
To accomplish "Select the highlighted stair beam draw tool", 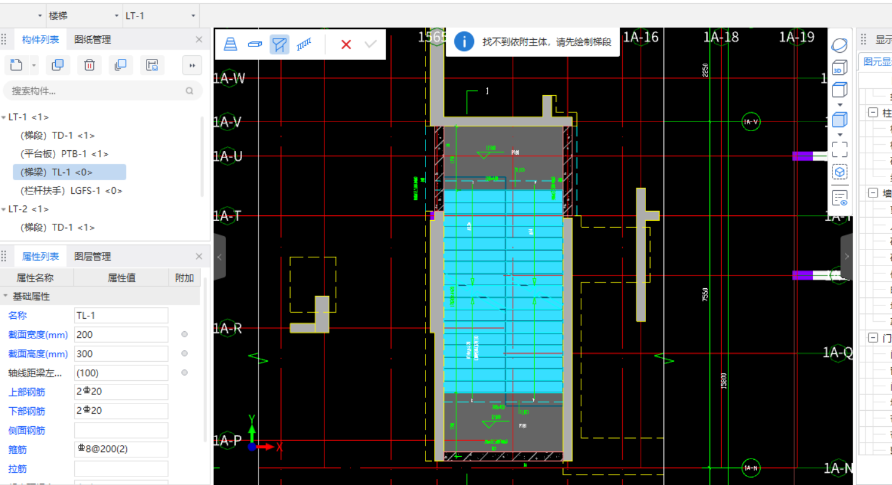I will [x=280, y=44].
